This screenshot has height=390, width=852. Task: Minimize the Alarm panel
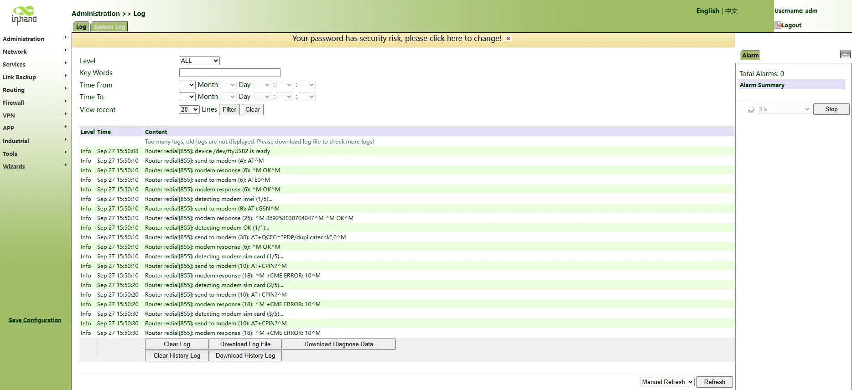(x=845, y=54)
